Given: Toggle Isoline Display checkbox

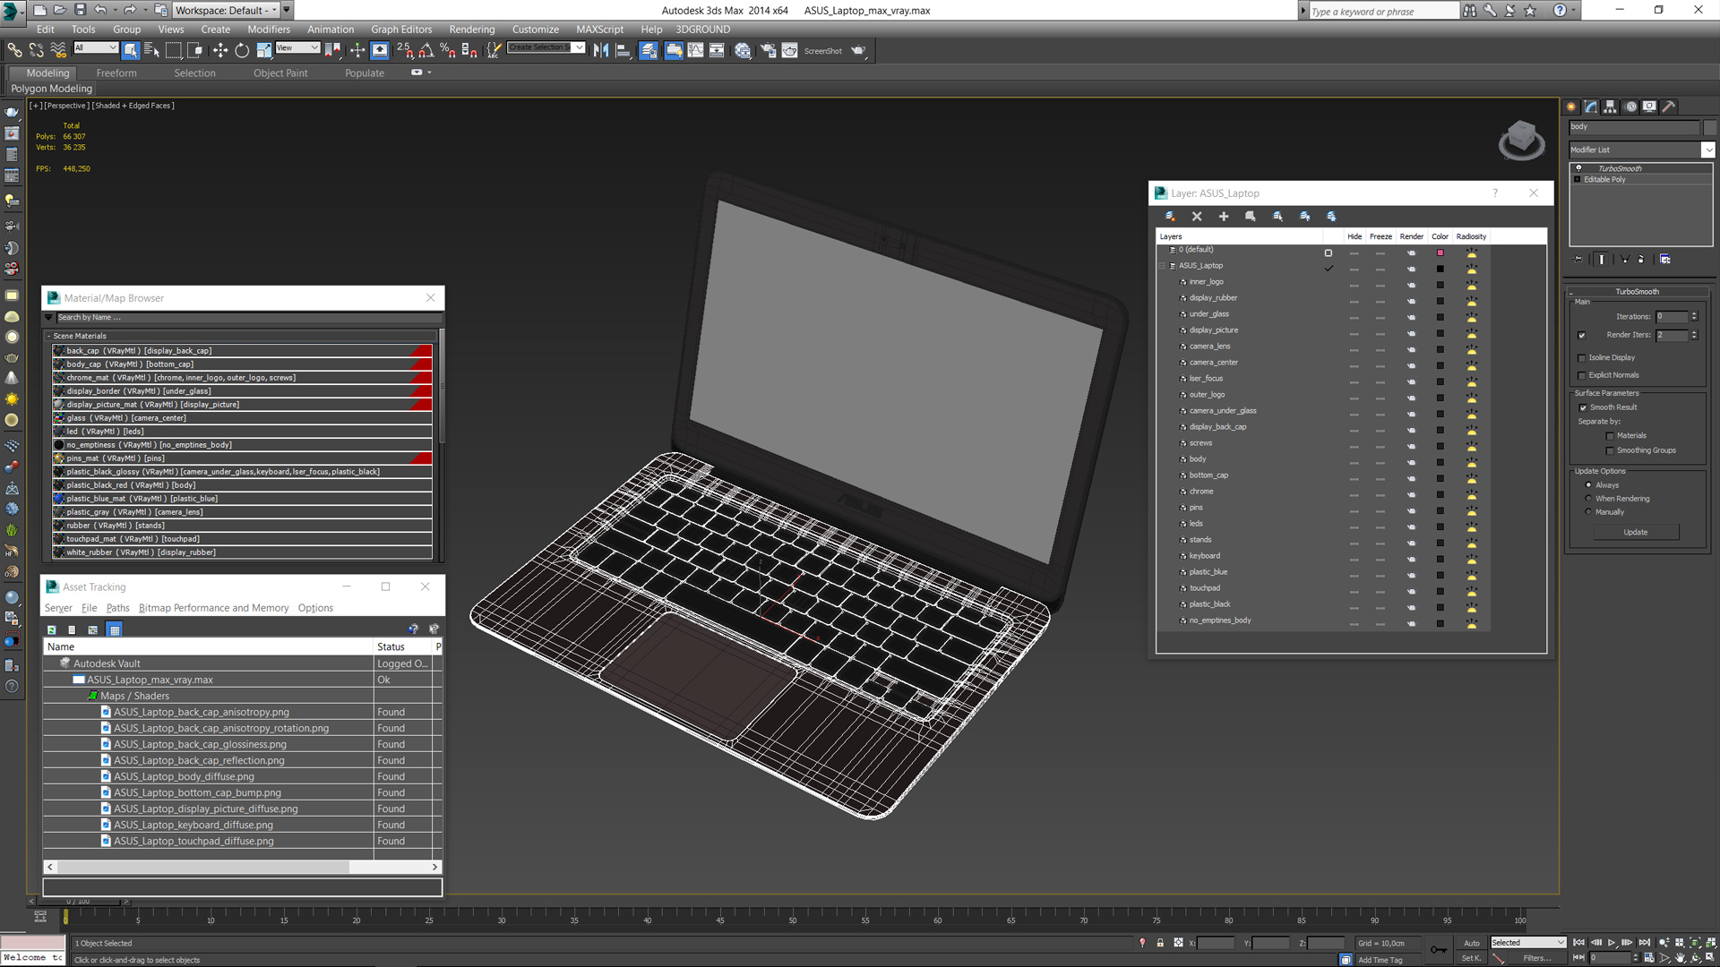Looking at the screenshot, I should click(x=1582, y=358).
